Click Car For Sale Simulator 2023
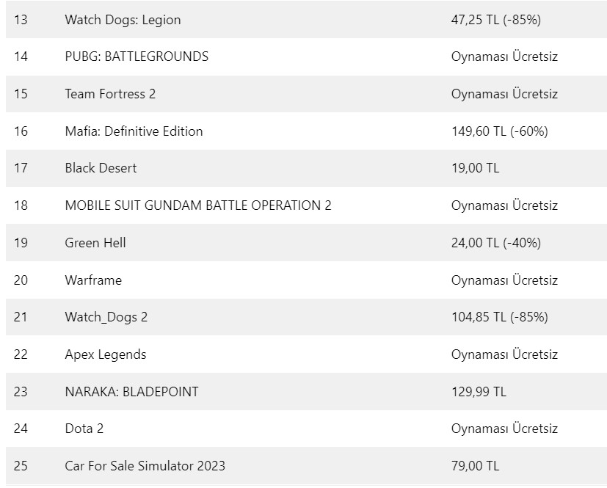Screen dimensions: 607x488 coord(145,466)
